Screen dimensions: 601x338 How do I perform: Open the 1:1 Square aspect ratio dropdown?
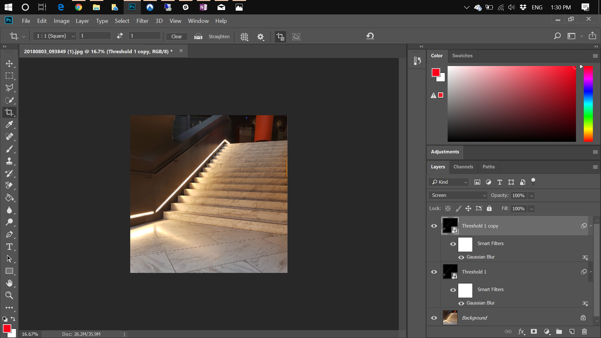(54, 36)
